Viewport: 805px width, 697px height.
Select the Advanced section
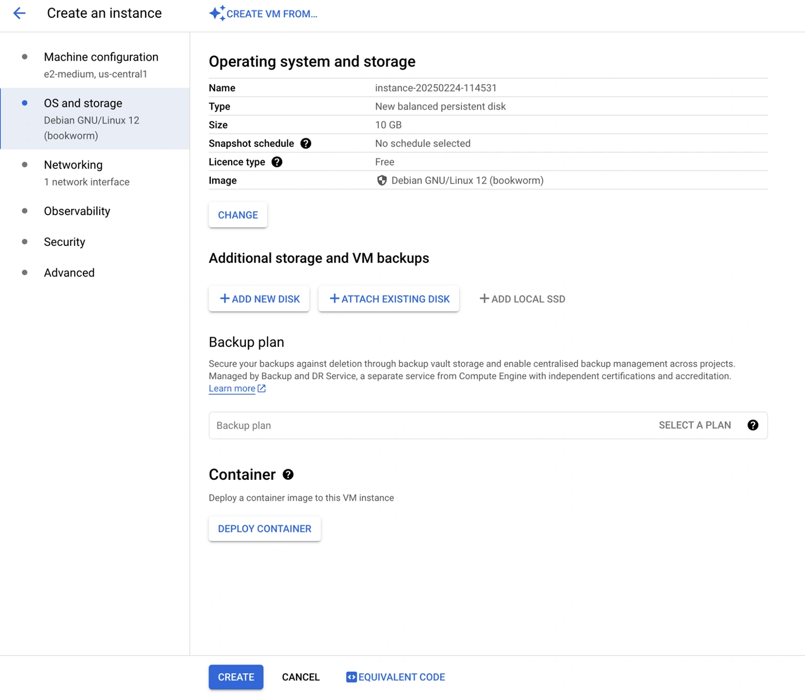69,273
